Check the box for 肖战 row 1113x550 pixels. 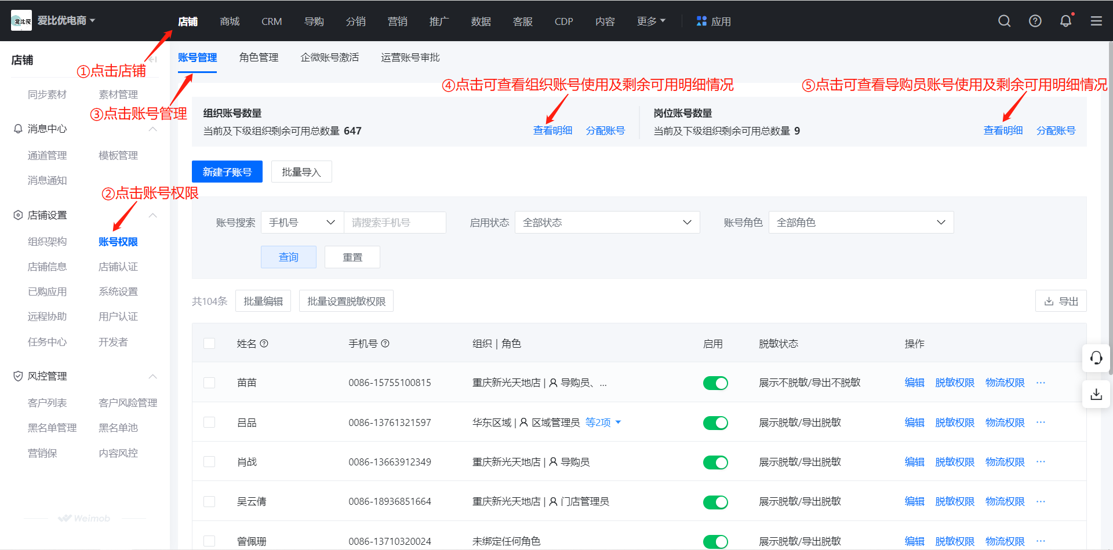click(209, 462)
